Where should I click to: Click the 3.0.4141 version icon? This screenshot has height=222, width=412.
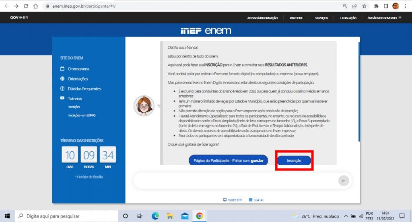[x=250, y=200]
